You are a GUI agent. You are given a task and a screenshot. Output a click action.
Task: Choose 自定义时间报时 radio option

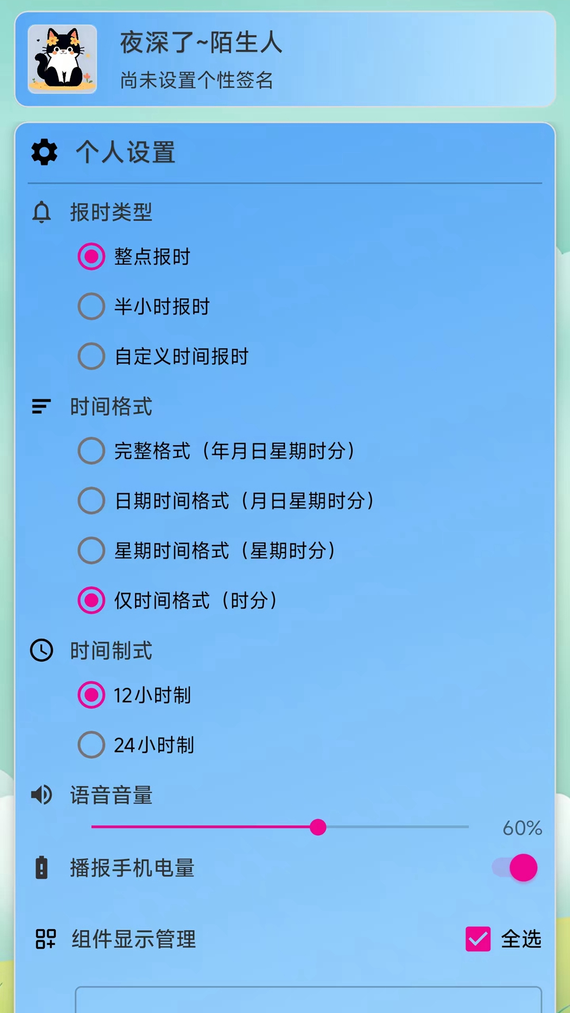coord(91,356)
